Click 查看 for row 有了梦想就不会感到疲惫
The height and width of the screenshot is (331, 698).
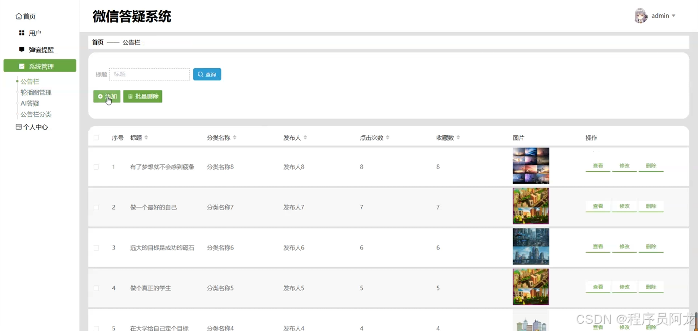(x=598, y=166)
